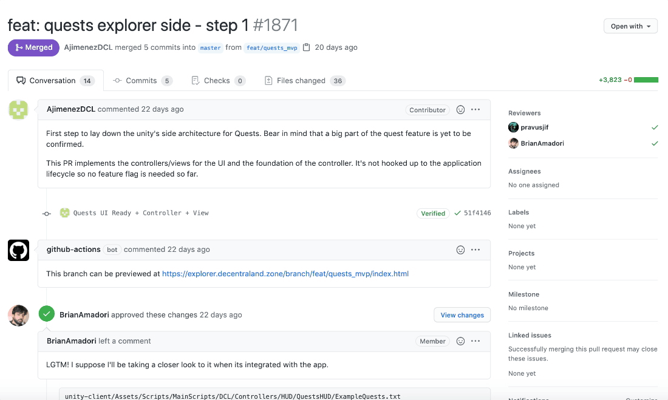The width and height of the screenshot is (668, 400).
Task: Click the Assignees sidebar heading
Action: point(524,171)
